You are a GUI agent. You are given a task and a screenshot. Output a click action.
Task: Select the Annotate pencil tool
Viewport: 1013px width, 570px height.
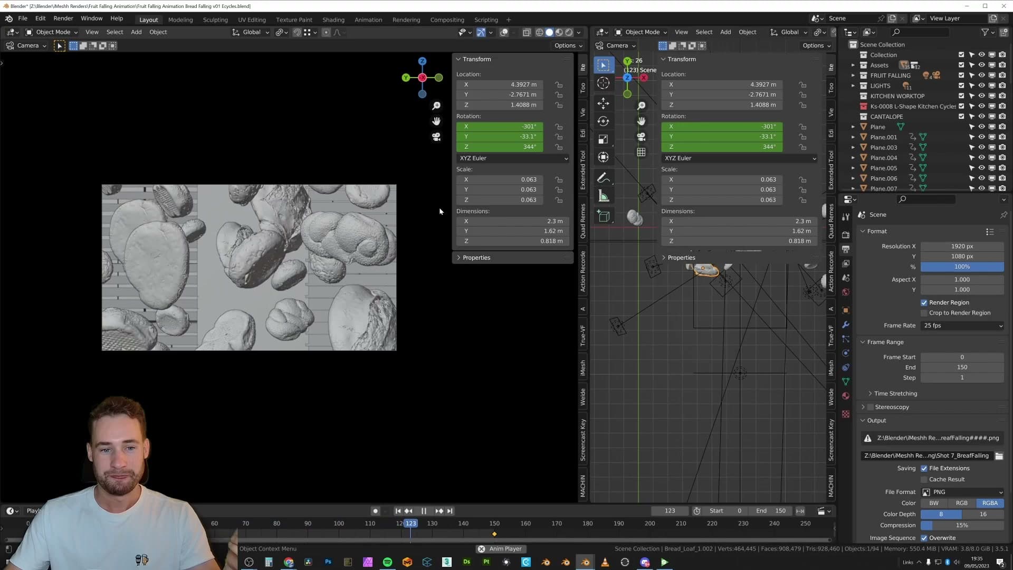click(604, 178)
